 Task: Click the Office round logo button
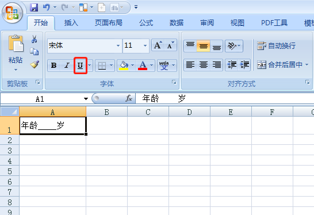[13, 13]
